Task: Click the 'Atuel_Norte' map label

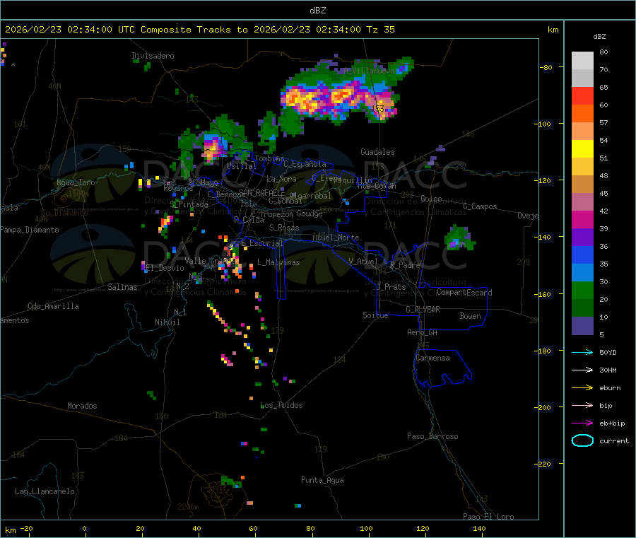Action: coord(336,238)
